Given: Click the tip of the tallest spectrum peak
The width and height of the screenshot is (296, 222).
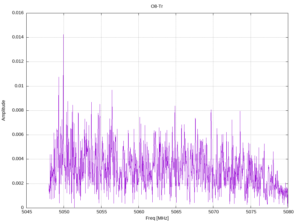Looking at the screenshot, I should [x=63, y=34].
